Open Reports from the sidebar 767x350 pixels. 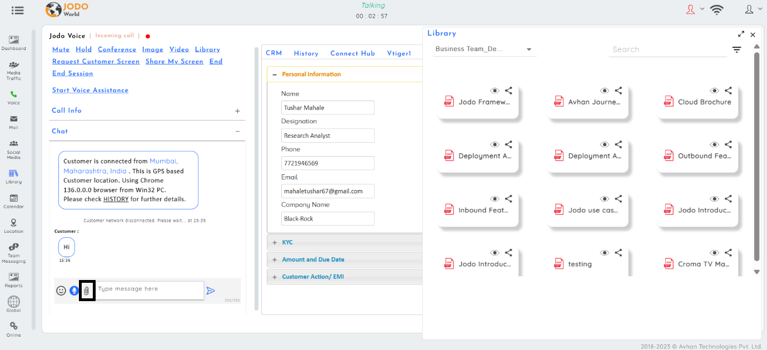(13, 280)
